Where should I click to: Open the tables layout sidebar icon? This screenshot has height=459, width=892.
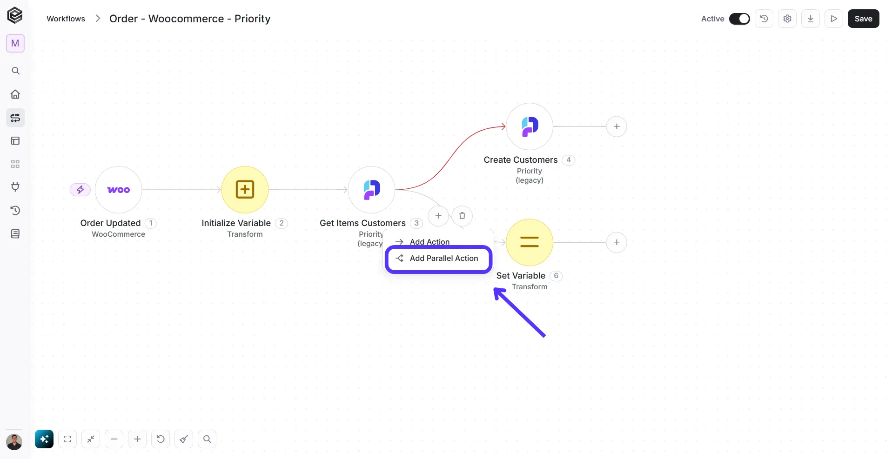pos(15,140)
